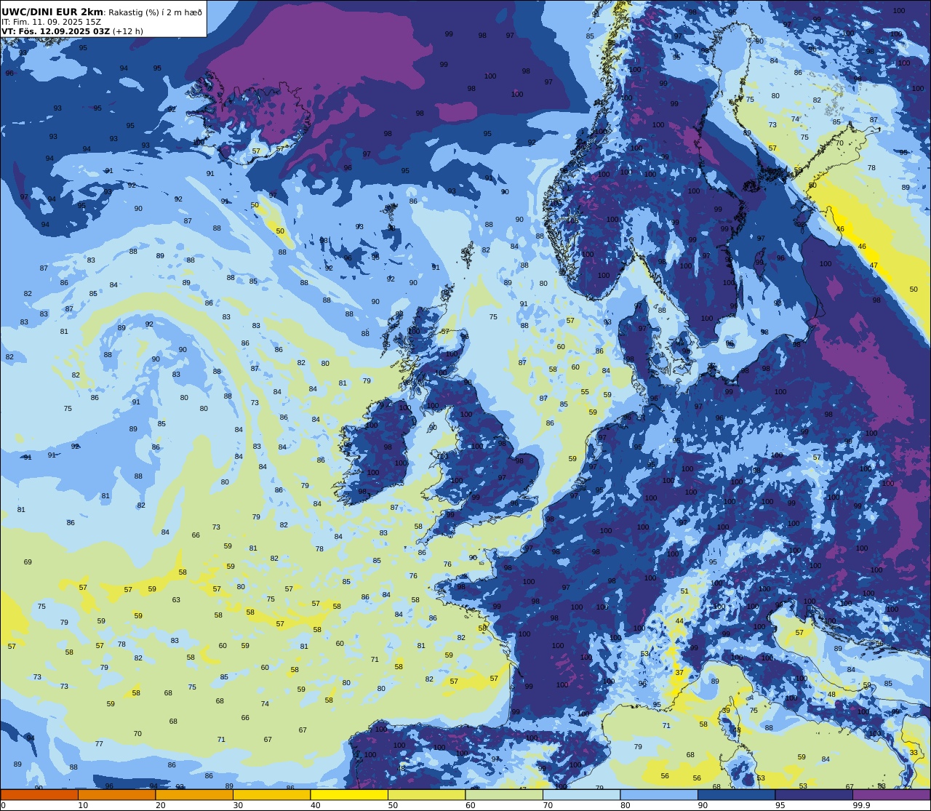Click the humidity value 77 in the Atlantic

[99, 744]
